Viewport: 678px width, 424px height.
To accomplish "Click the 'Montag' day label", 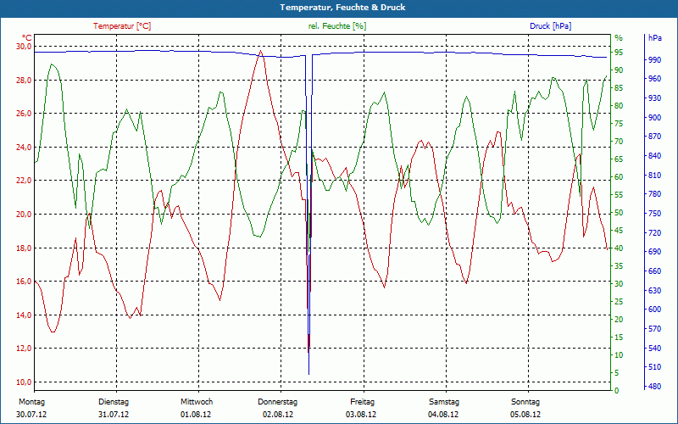I will [x=31, y=402].
